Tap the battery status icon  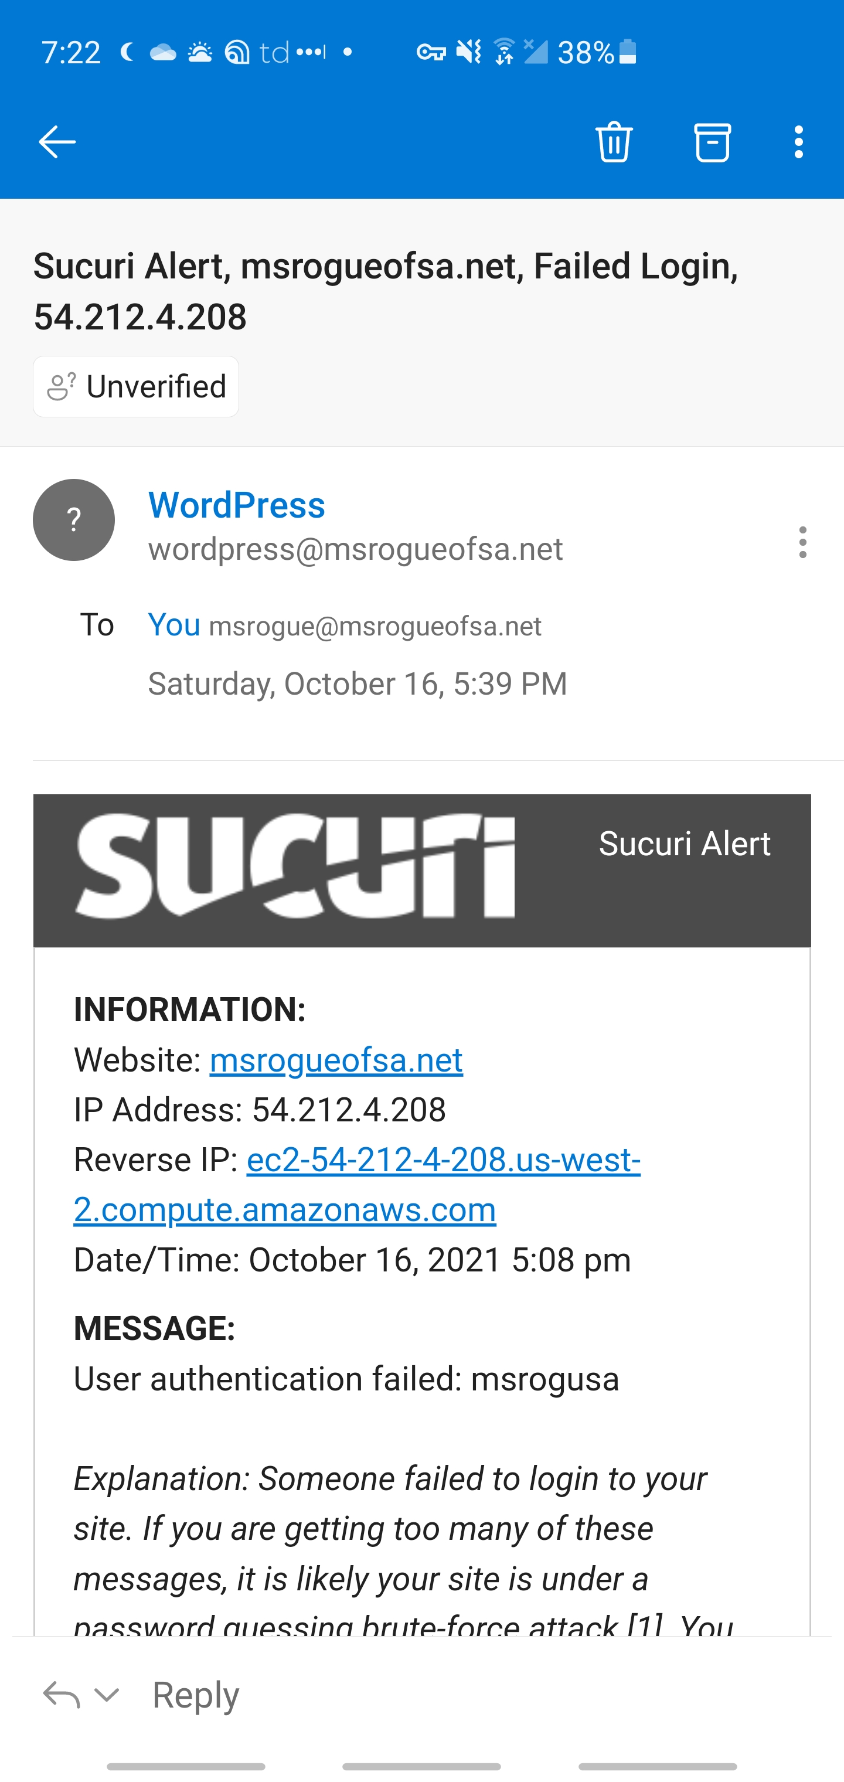(x=628, y=53)
